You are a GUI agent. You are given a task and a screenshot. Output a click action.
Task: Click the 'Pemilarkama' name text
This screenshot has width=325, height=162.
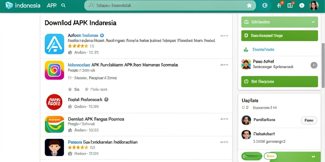[x=264, y=120]
